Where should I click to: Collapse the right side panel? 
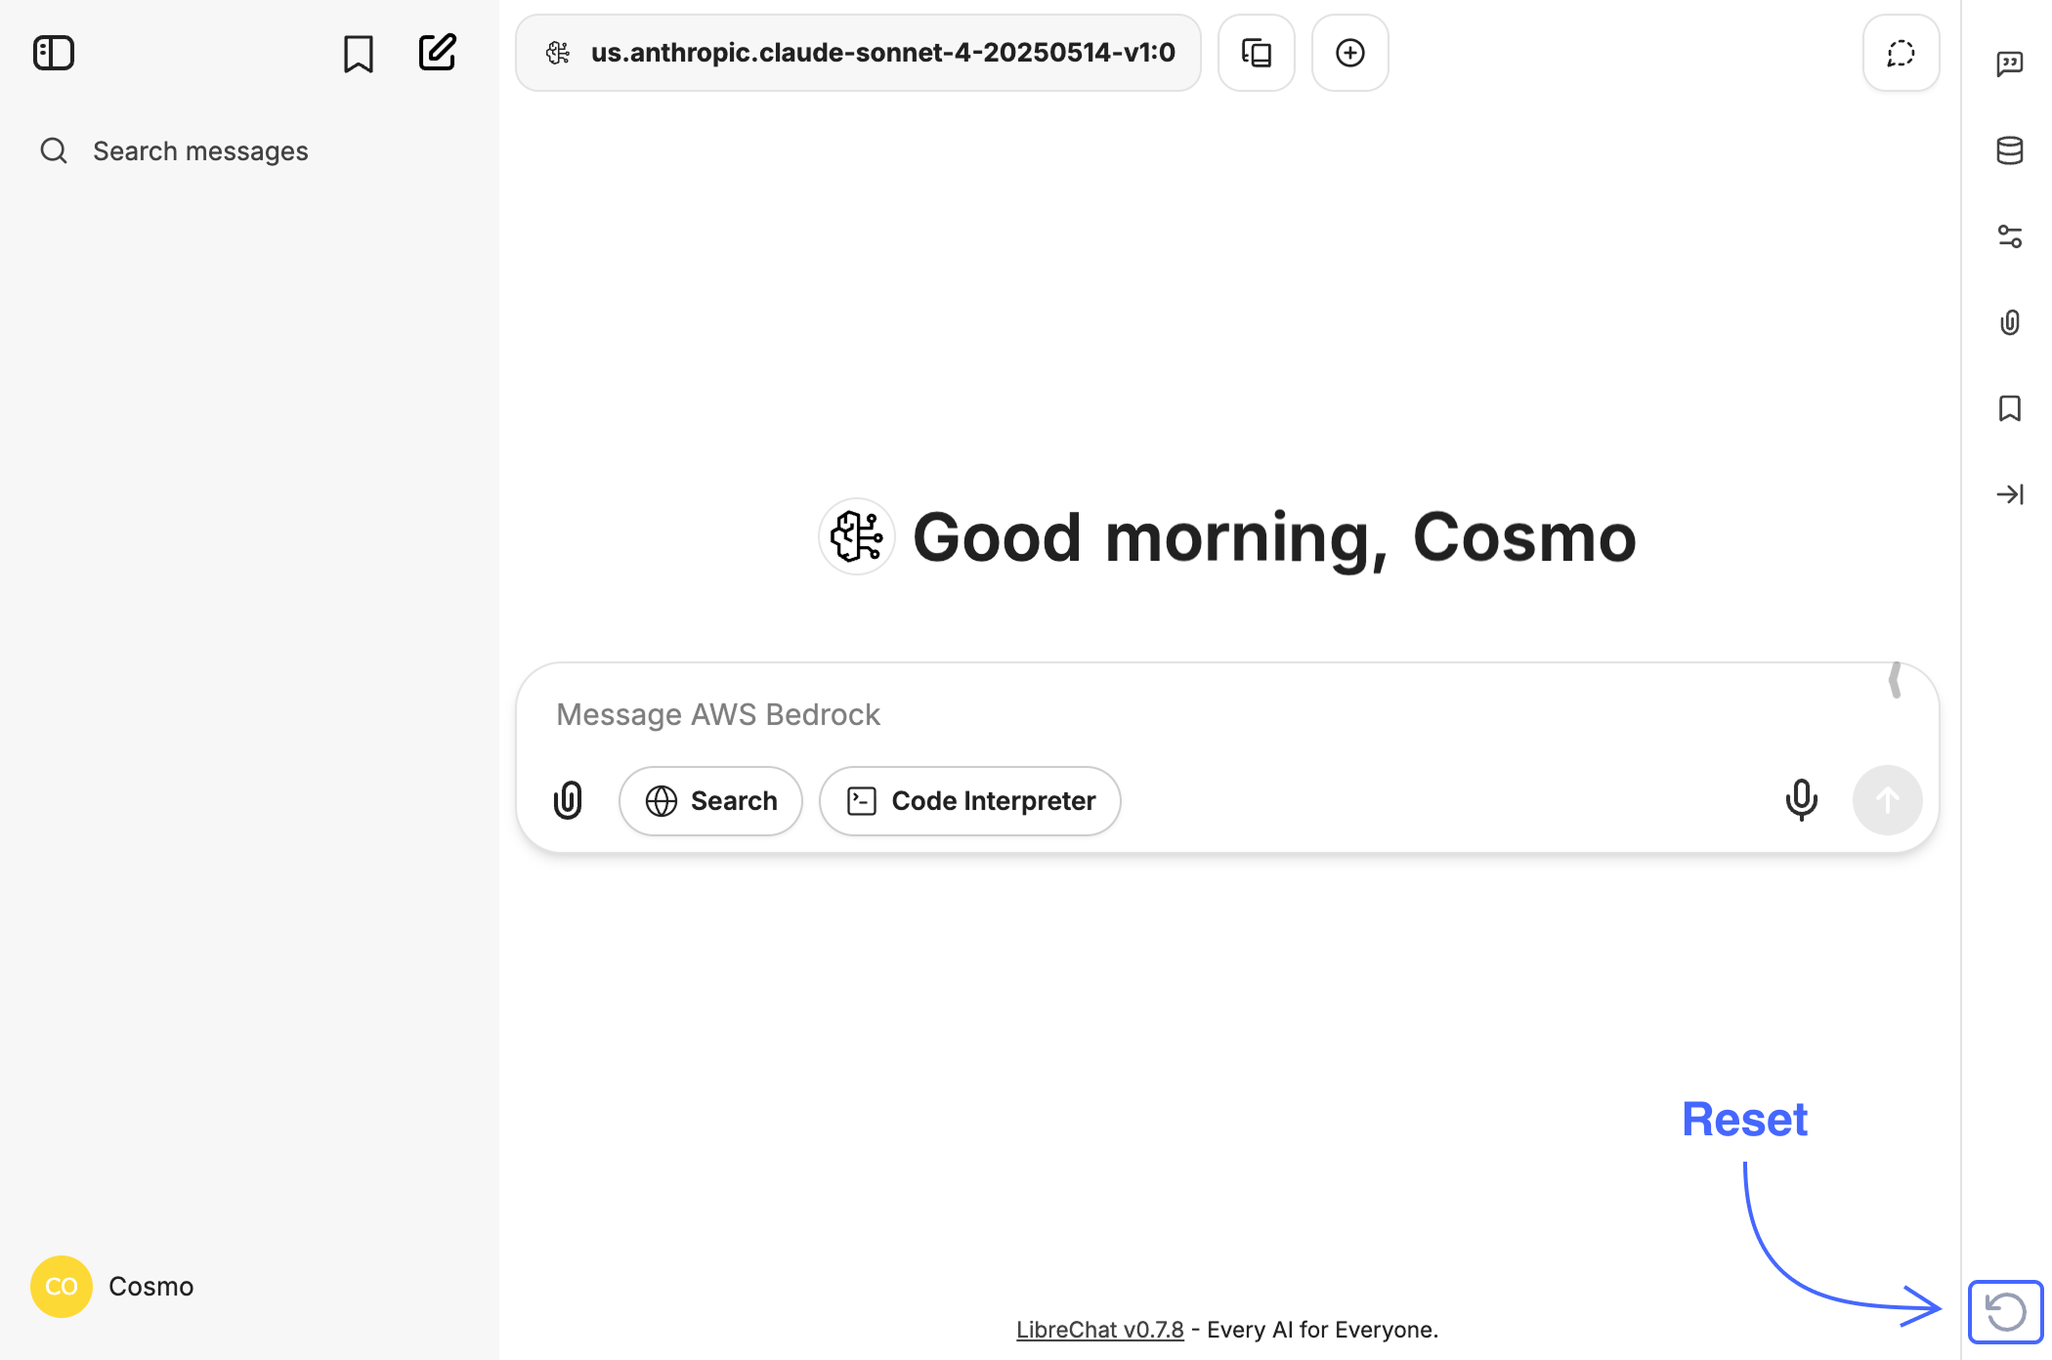pyautogui.click(x=2009, y=494)
